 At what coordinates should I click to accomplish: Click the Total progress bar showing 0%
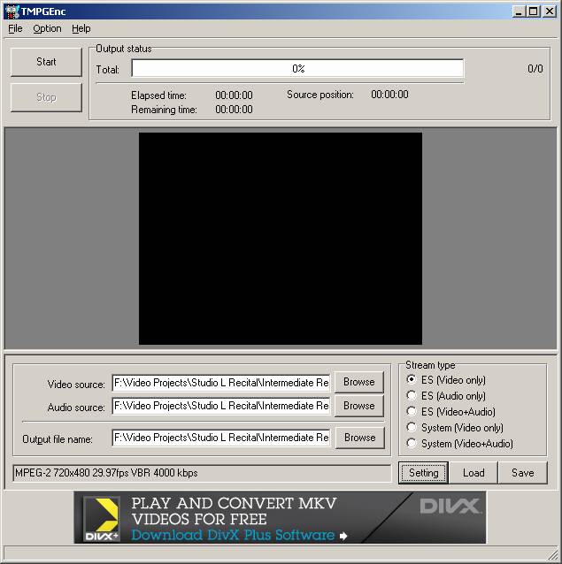297,68
